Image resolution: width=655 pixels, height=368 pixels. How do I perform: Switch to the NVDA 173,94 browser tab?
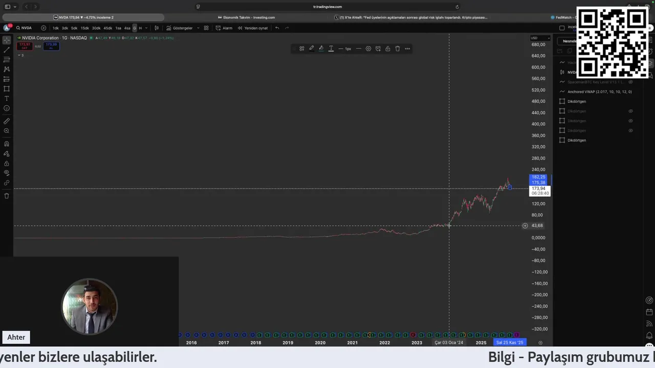(83, 17)
